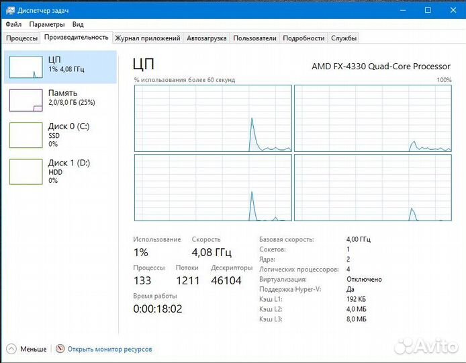Collapse view with the Fewer details arrow
The image size is (466, 363).
[x=11, y=349]
